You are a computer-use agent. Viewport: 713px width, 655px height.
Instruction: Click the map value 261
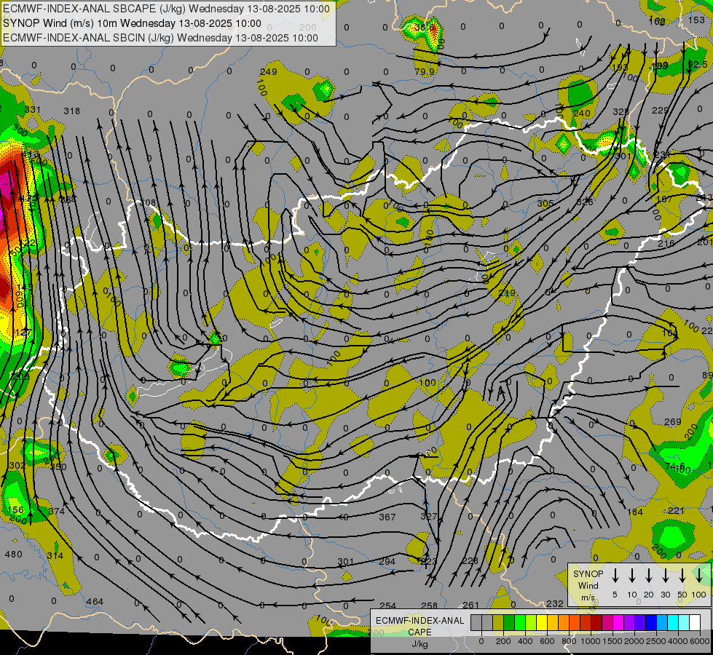(x=470, y=605)
